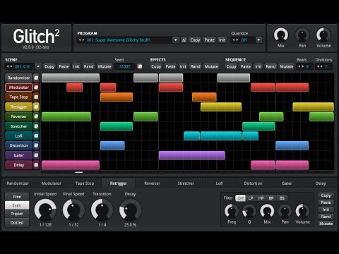Set filter type to Off
The height and width of the screenshot is (254, 339).
click(x=240, y=198)
